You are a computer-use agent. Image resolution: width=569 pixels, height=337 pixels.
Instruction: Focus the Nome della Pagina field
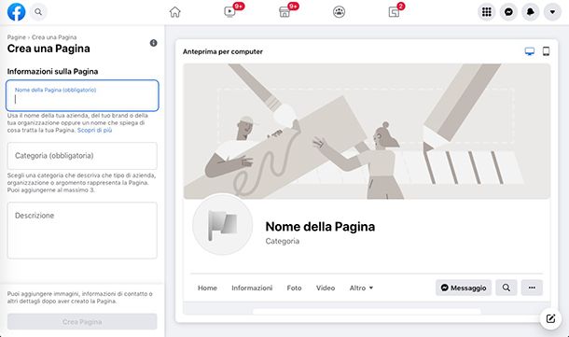pyautogui.click(x=82, y=95)
